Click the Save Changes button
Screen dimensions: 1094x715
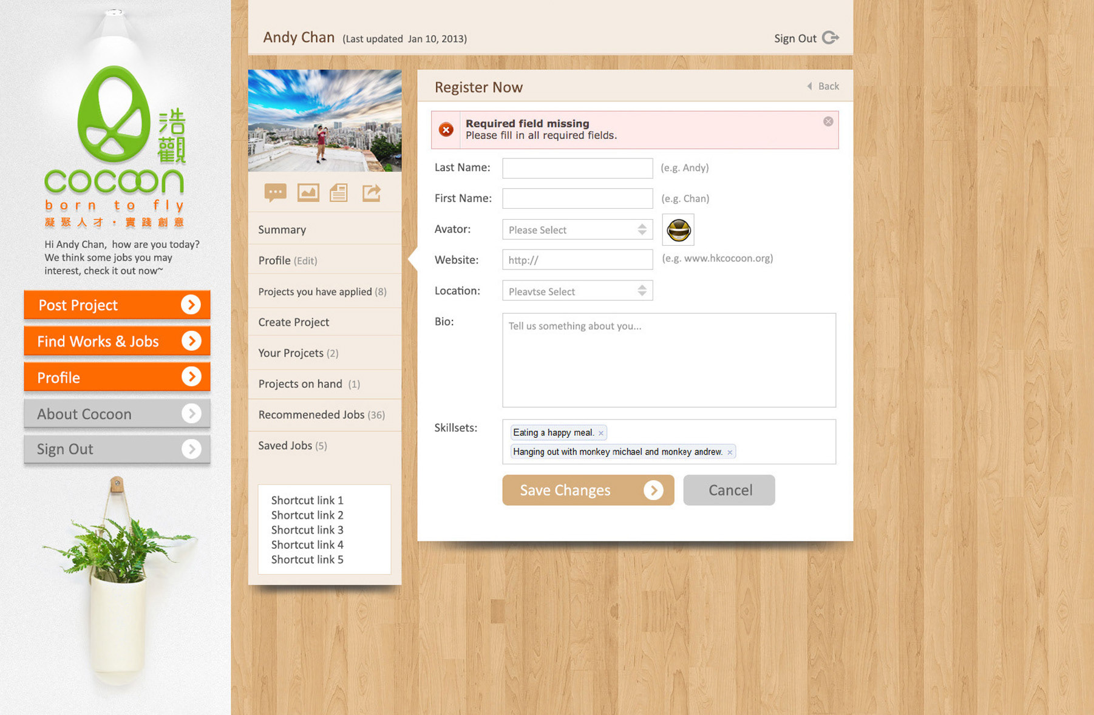coord(588,490)
